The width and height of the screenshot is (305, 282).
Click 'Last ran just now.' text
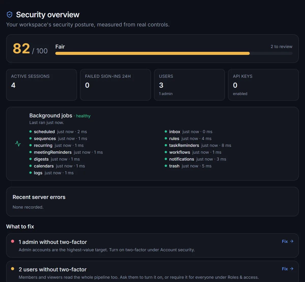point(47,122)
